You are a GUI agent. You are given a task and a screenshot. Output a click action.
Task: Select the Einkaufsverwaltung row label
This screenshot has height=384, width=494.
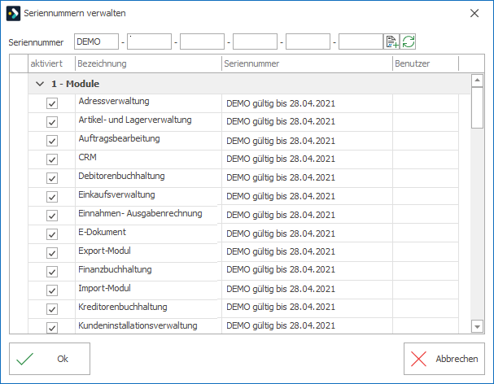[x=116, y=194]
